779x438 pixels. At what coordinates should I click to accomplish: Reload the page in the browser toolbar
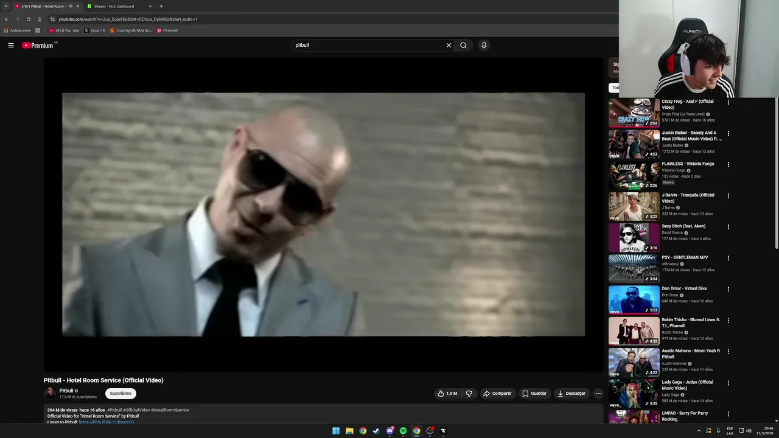(x=28, y=19)
